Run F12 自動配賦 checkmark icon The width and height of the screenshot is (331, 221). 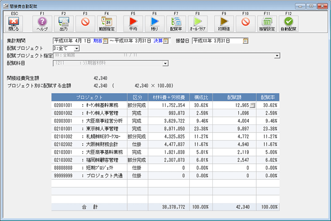click(288, 24)
